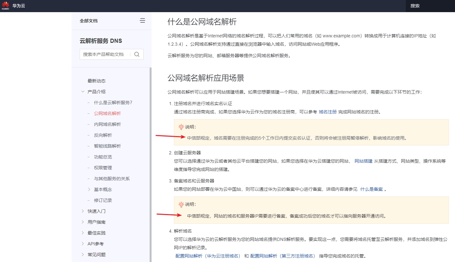Viewport: 455px width, 262px height.
Task: Open 智能线路解析 page
Action: [107, 146]
